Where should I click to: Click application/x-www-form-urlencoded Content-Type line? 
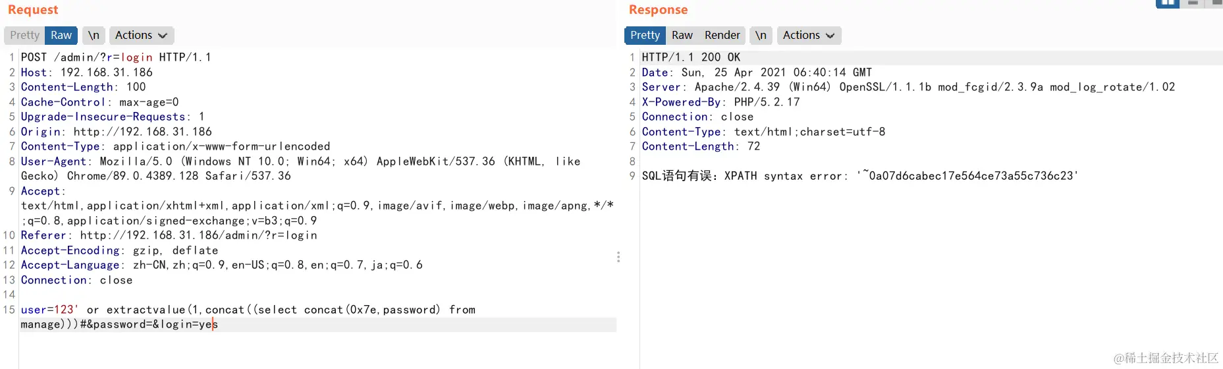(x=175, y=146)
